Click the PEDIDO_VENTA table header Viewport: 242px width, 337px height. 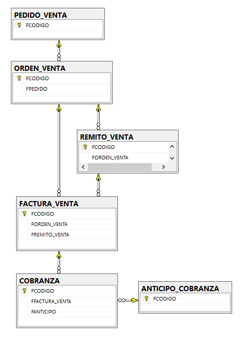[x=41, y=15]
